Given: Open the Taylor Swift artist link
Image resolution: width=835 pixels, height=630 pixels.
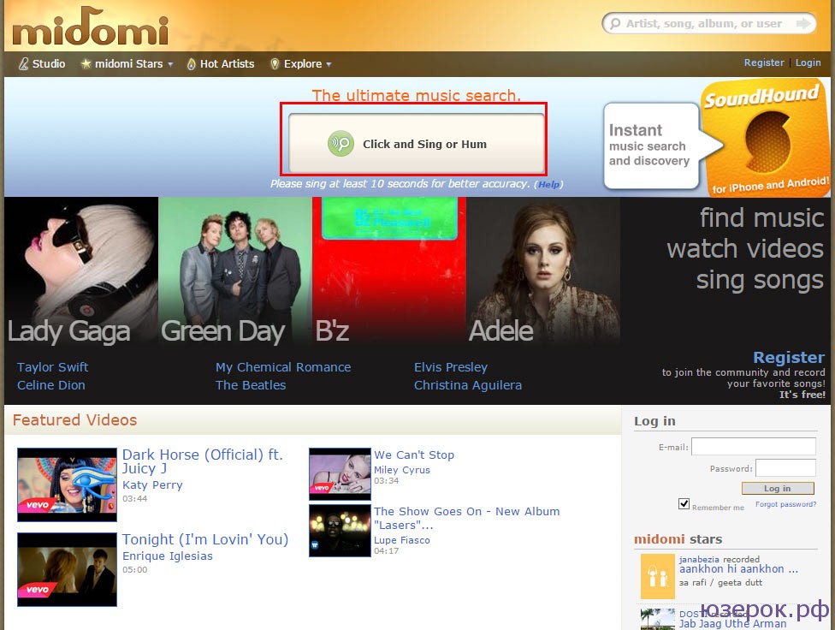Looking at the screenshot, I should pyautogui.click(x=53, y=367).
